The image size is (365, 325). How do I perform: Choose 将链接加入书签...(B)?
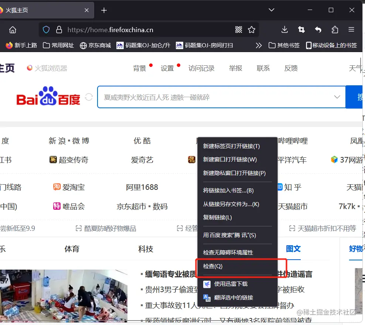coord(238,190)
